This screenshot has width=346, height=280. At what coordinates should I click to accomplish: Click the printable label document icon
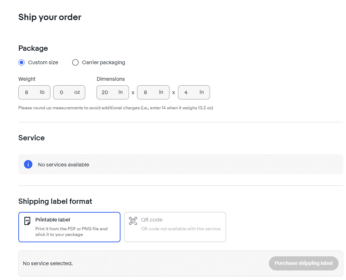click(27, 221)
